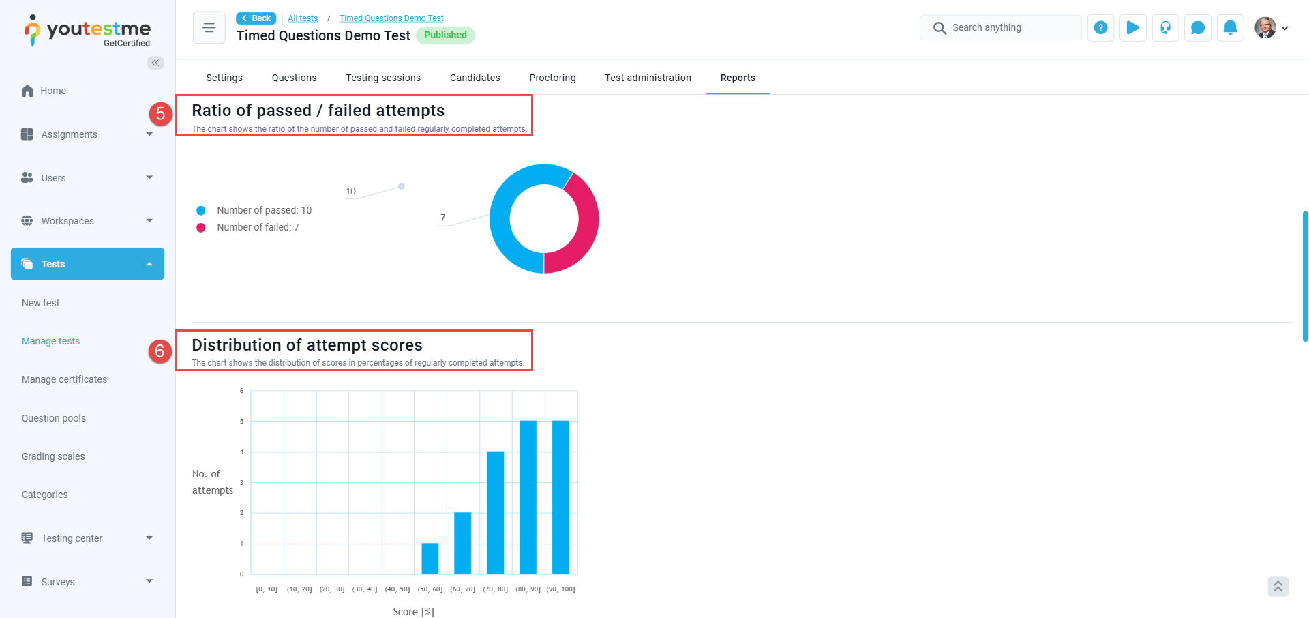The width and height of the screenshot is (1309, 618).
Task: Click the 'Distribution of attempt scores' heading
Action: [x=307, y=345]
